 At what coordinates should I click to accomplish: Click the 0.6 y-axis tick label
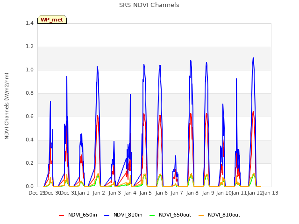(x=29, y=116)
